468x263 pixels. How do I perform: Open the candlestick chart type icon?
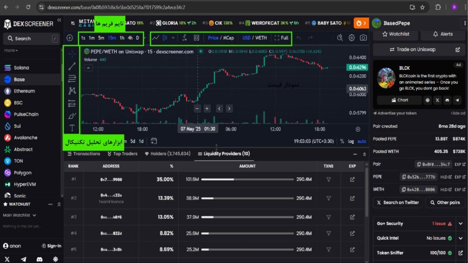pyautogui.click(x=165, y=38)
